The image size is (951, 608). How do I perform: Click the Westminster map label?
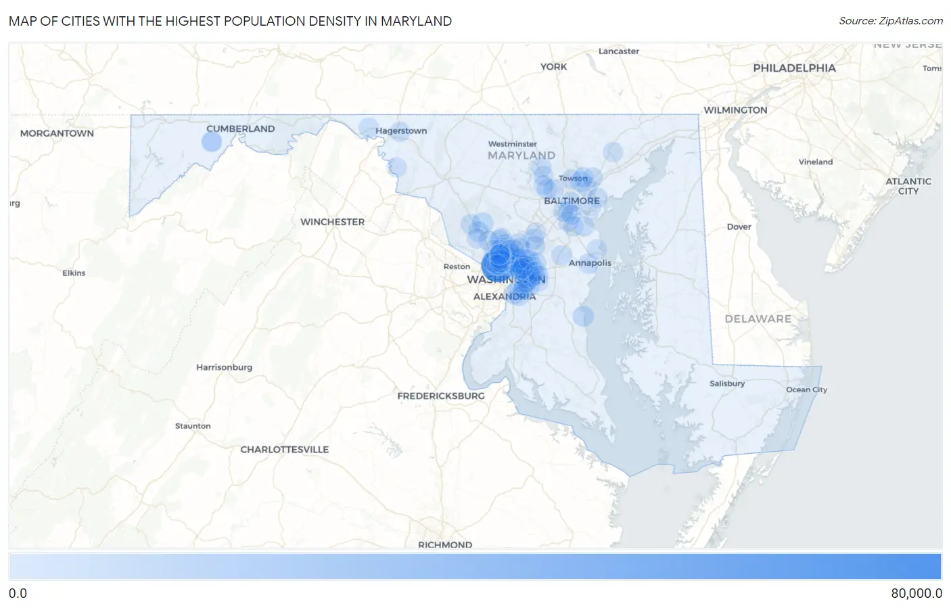(x=512, y=144)
